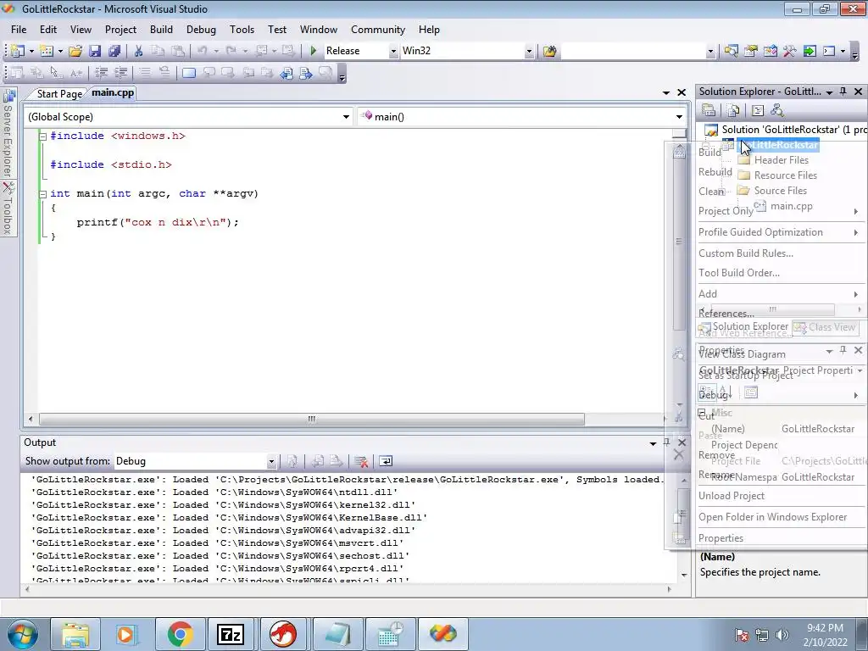Toggle word wrap in Output window
This screenshot has height=651, width=868.
click(386, 461)
